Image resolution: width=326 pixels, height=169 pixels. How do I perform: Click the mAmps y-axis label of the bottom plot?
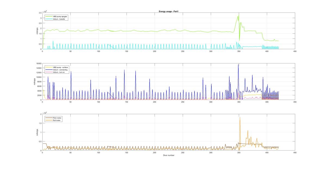click(x=37, y=132)
